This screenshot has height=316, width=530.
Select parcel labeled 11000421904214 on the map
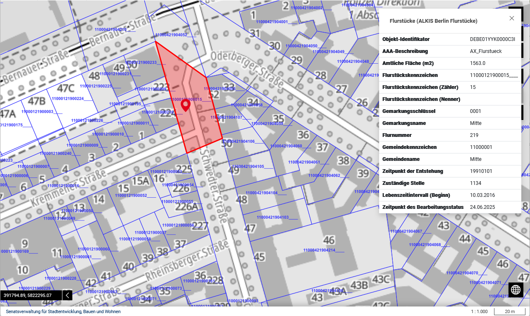319,250
